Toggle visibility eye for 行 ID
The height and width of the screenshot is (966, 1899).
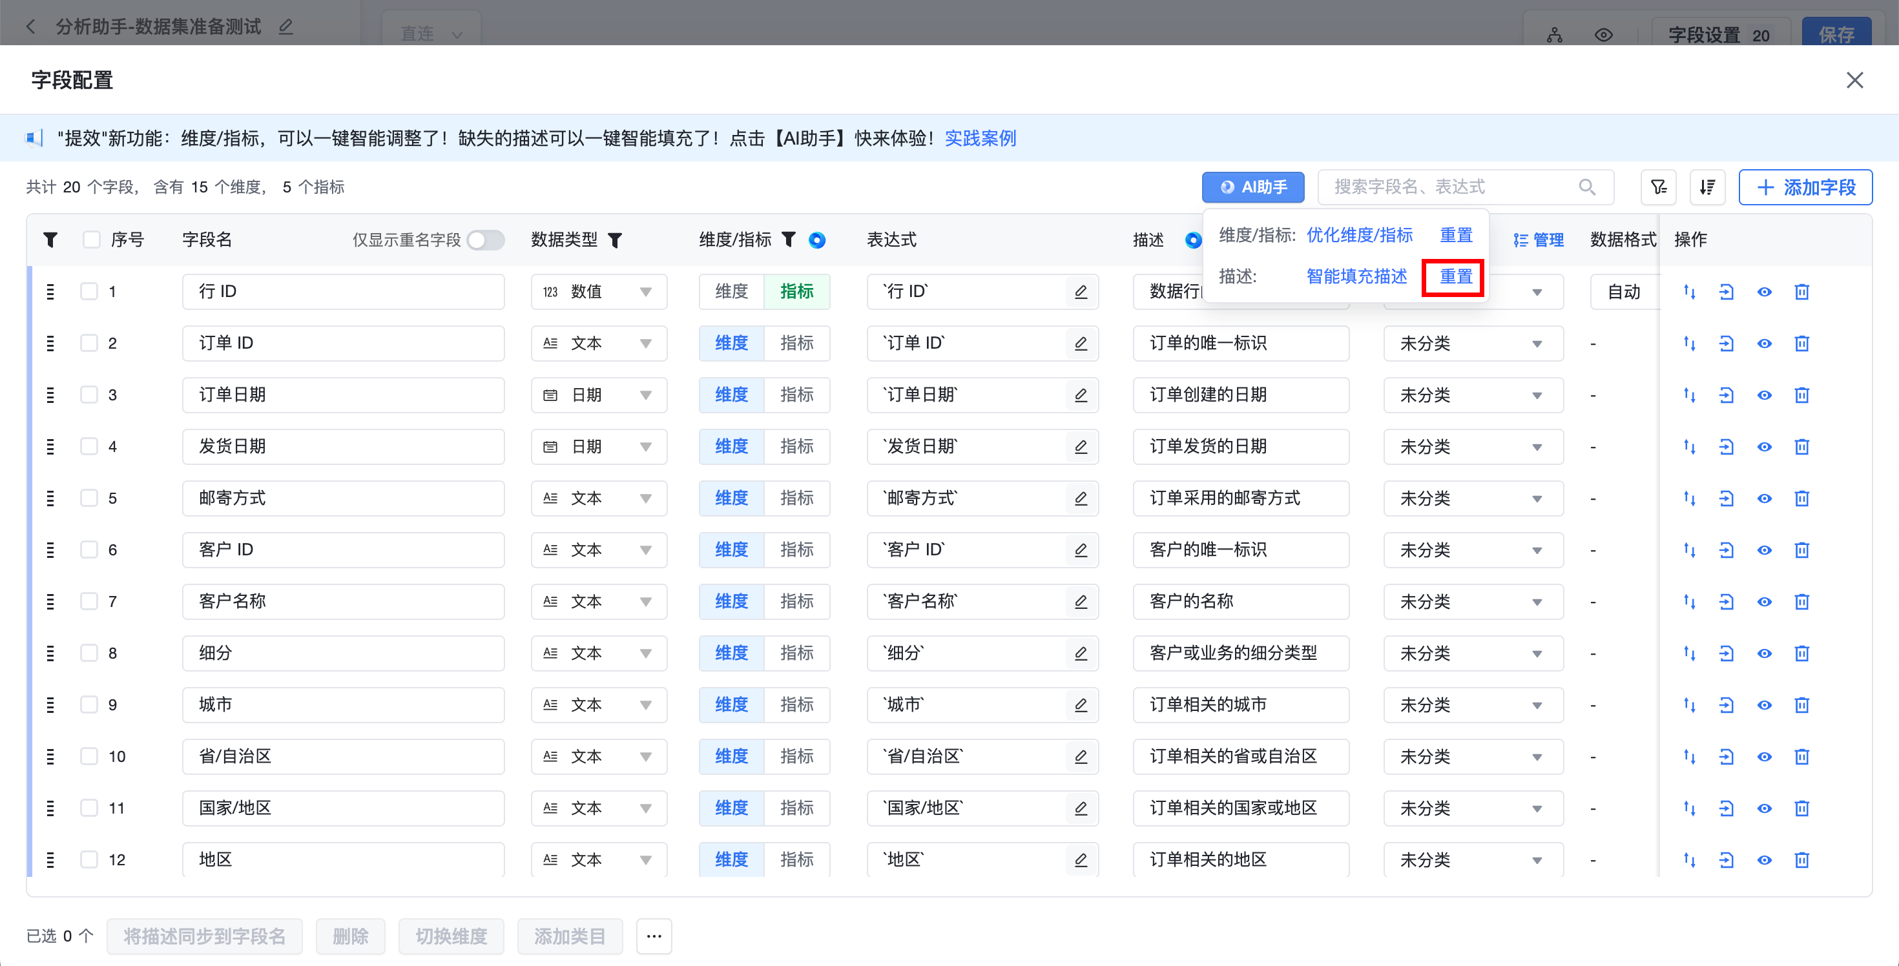[1764, 292]
